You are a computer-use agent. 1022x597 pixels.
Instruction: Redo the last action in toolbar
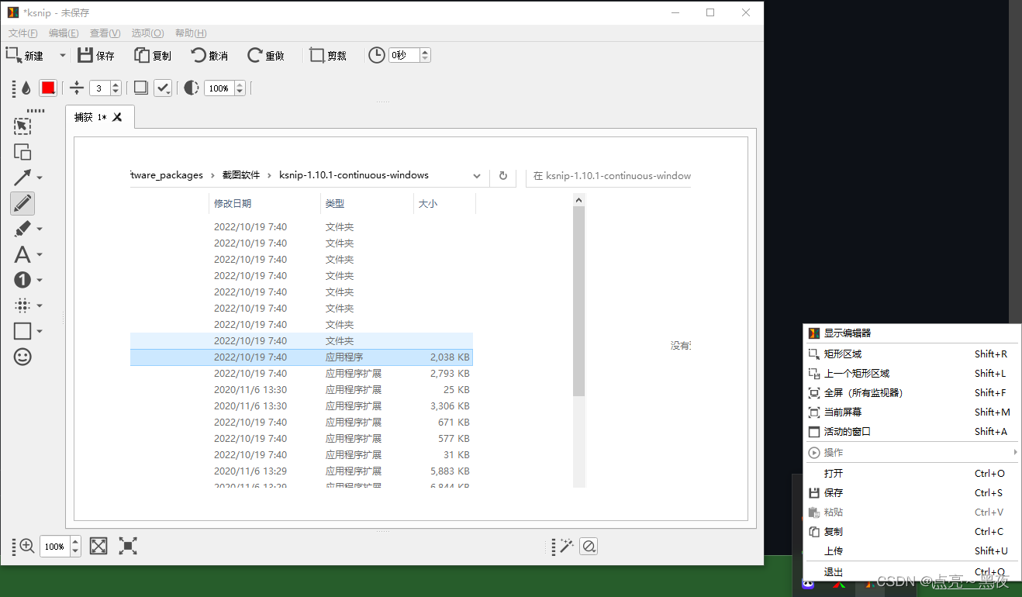[266, 56]
